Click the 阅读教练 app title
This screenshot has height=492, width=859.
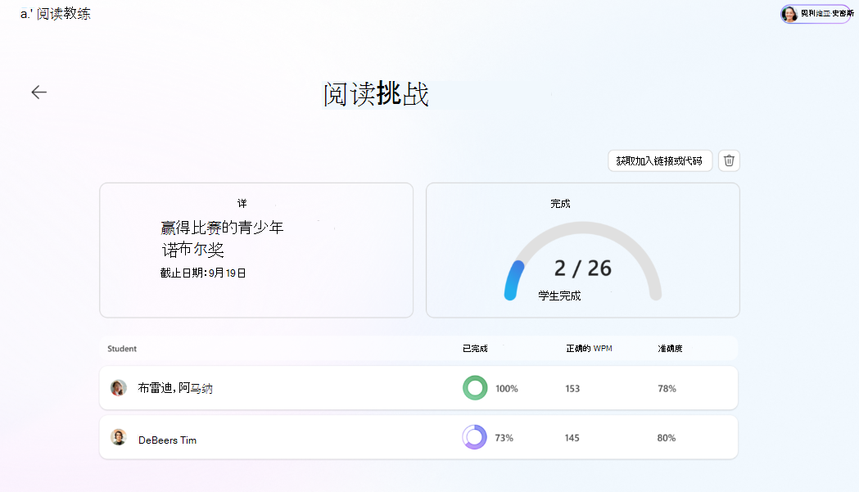click(64, 14)
